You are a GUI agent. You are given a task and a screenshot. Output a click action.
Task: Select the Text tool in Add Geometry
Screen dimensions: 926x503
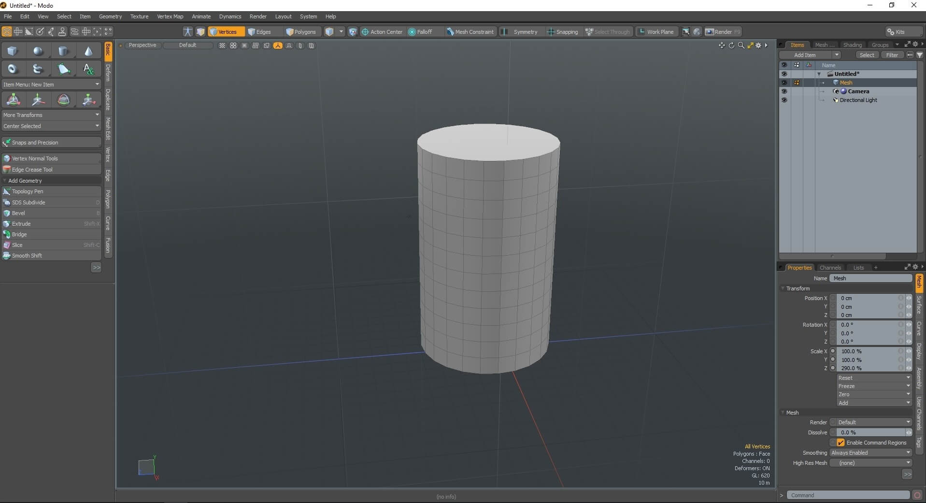click(x=88, y=69)
